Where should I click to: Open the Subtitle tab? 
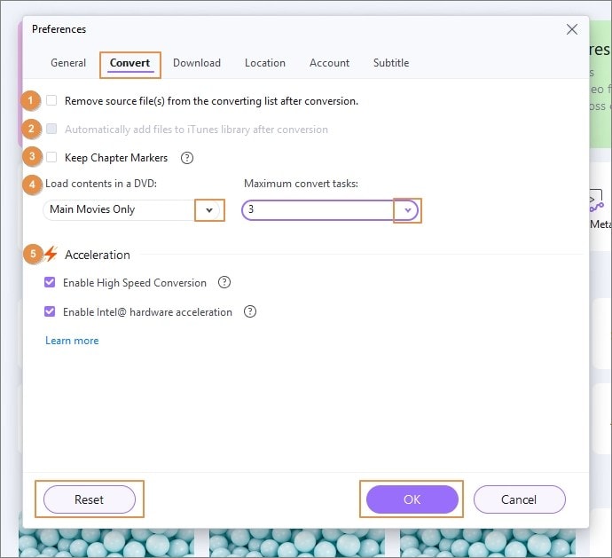coord(391,63)
